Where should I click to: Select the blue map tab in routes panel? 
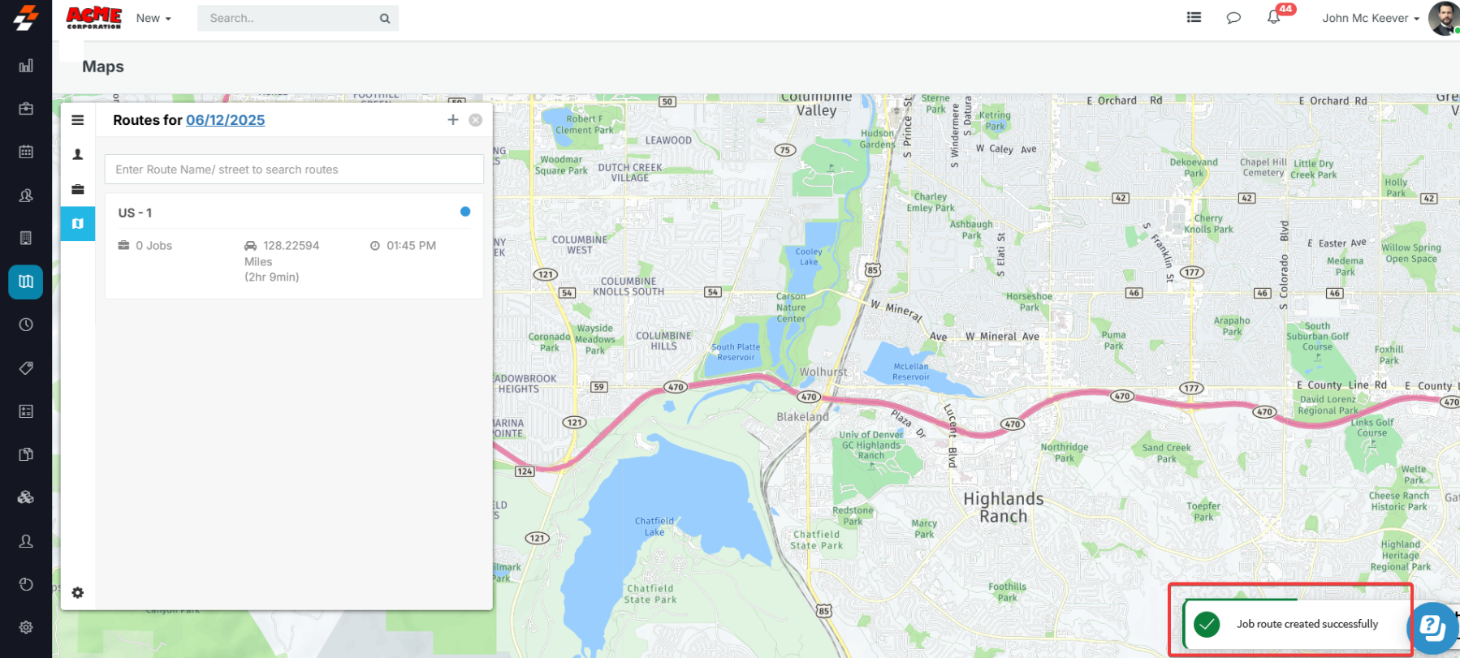[78, 224]
